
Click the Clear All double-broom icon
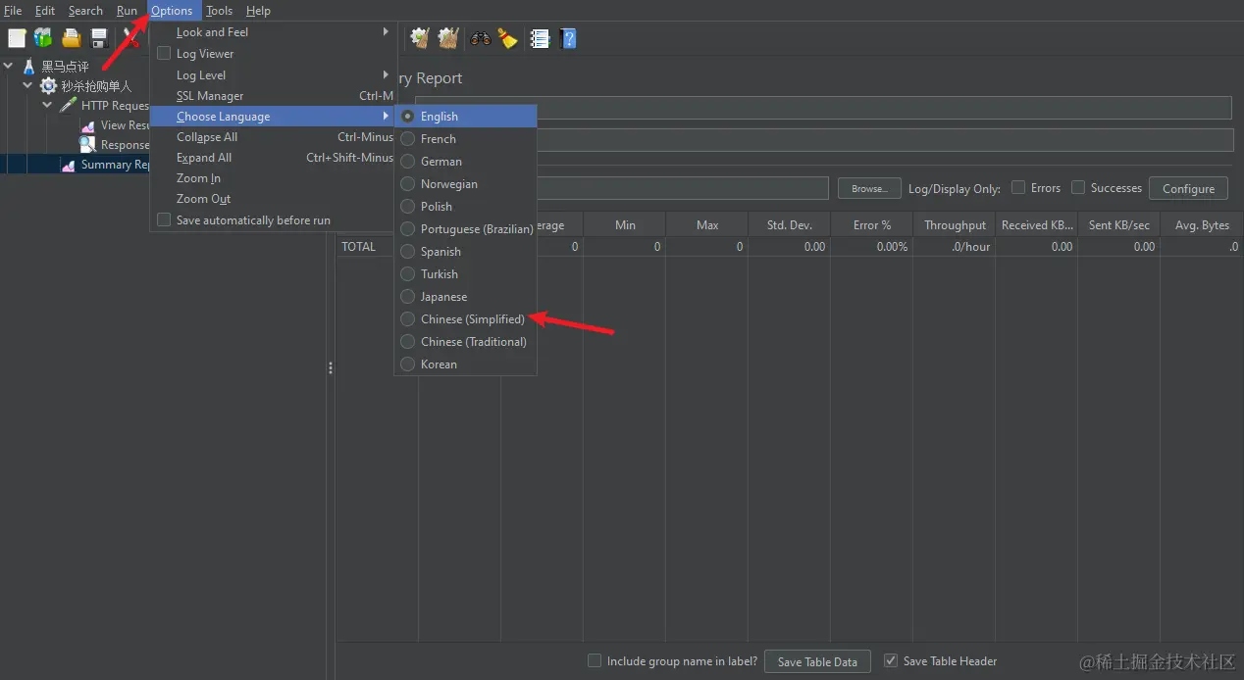click(x=448, y=38)
